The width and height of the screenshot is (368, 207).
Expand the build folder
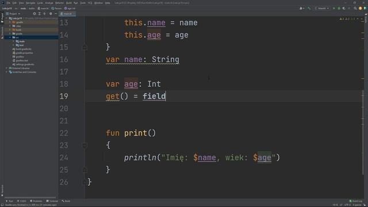click(x=10, y=30)
